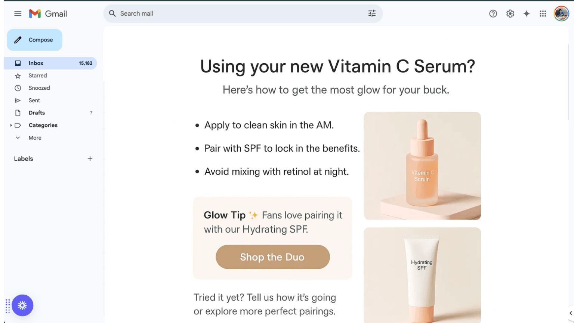
Task: Open the main menu hamburger icon
Action: [18, 14]
